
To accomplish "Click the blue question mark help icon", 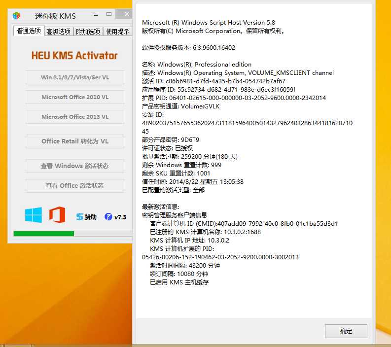I will click(108, 216).
